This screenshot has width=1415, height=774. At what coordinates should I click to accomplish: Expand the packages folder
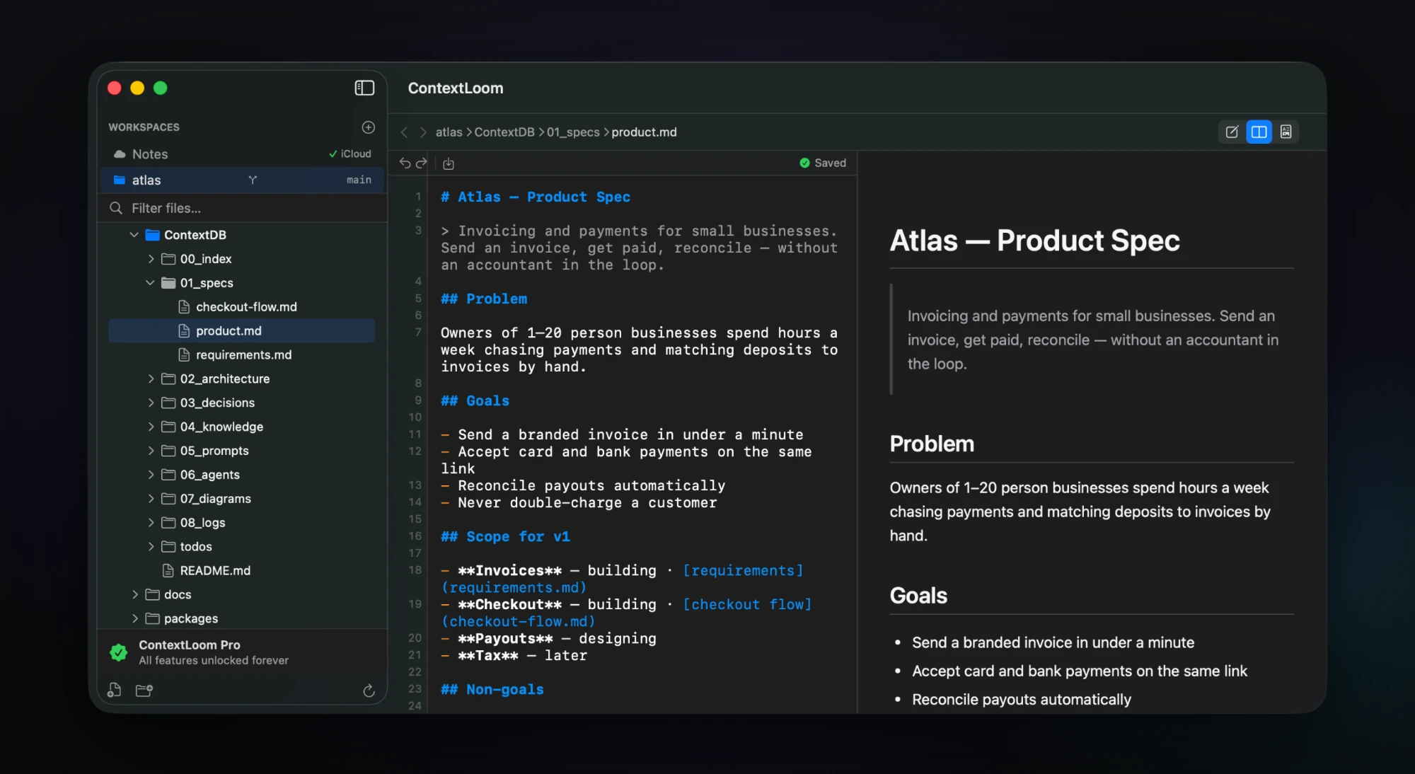[x=135, y=619]
